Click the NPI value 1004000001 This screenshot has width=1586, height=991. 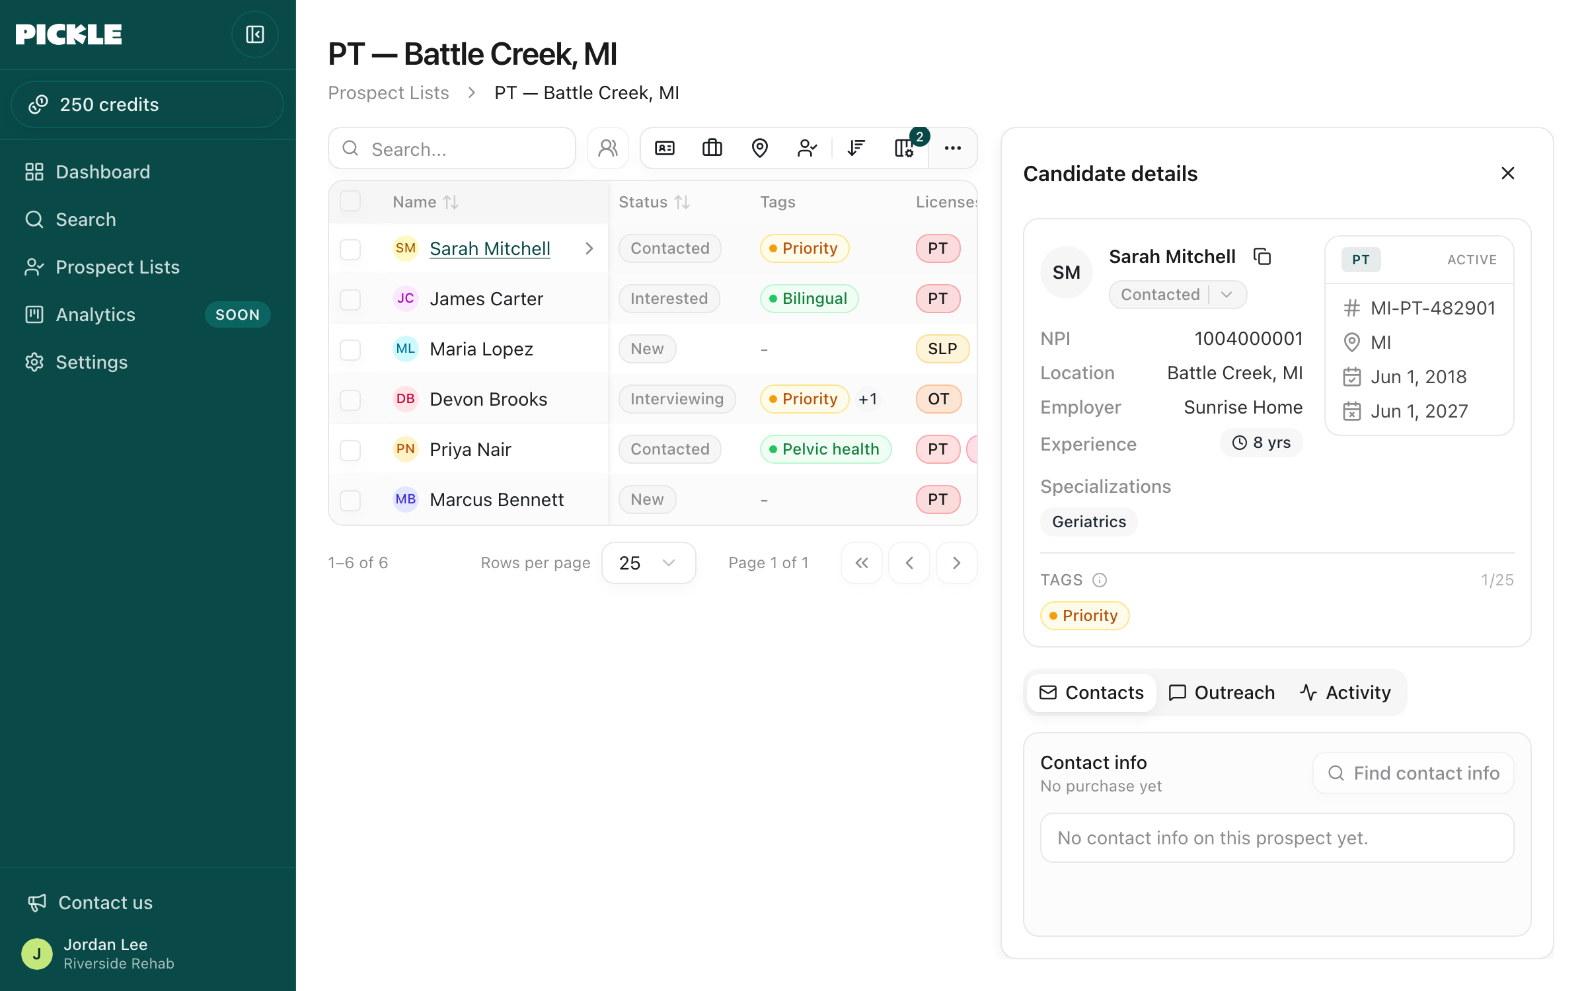point(1248,338)
